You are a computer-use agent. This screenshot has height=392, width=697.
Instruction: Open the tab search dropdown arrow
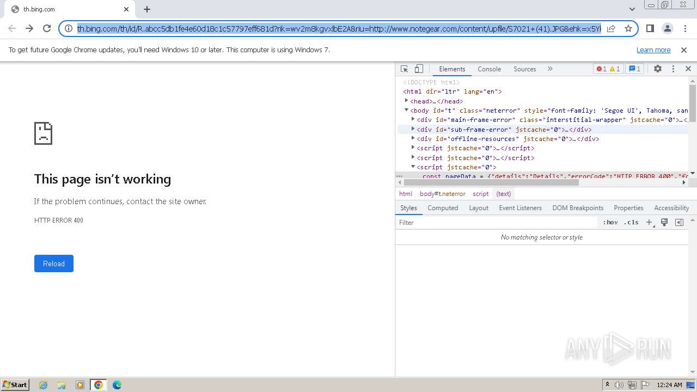[x=632, y=9]
